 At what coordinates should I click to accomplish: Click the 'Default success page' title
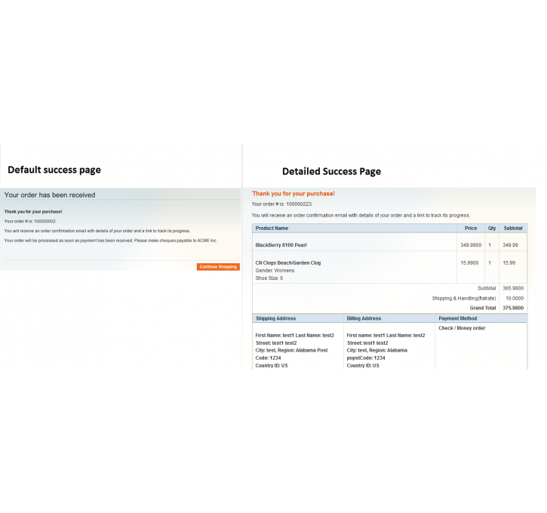coord(54,170)
